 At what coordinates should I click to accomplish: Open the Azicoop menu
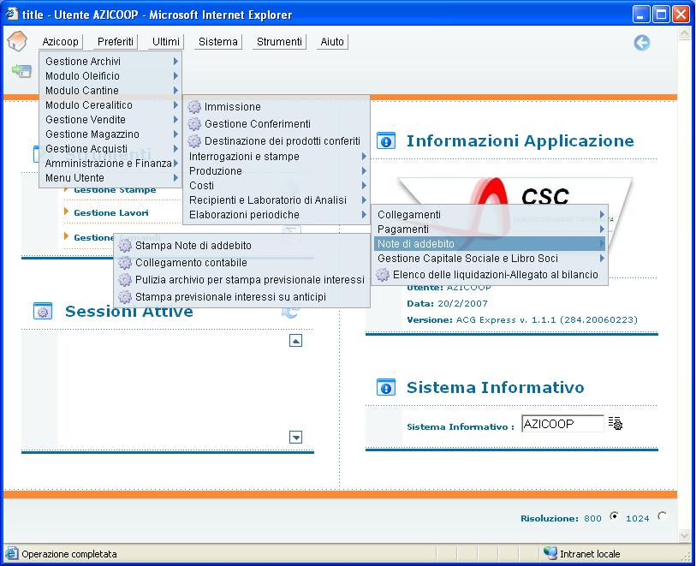(61, 42)
